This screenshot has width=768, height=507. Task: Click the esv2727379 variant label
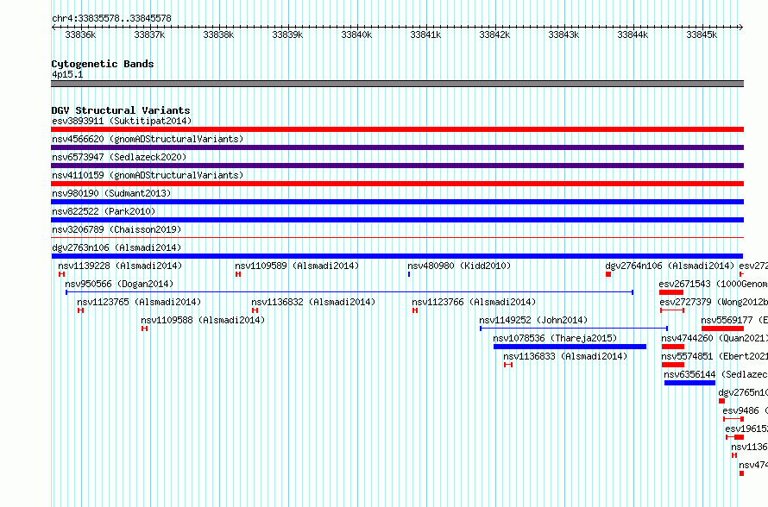tap(714, 302)
